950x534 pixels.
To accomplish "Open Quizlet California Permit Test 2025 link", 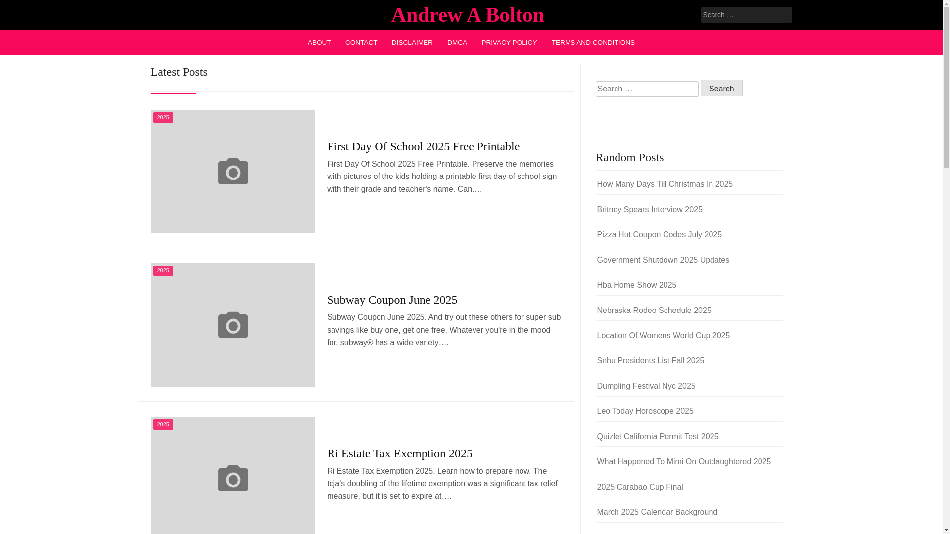I will [657, 437].
